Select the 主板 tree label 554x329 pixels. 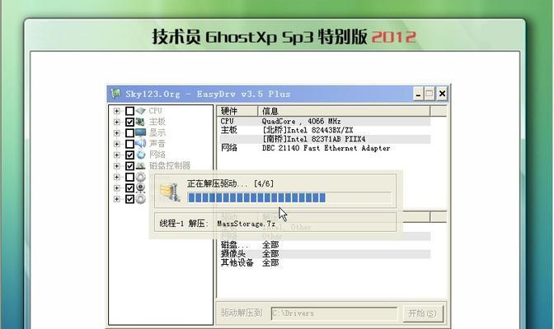pyautogui.click(x=157, y=122)
